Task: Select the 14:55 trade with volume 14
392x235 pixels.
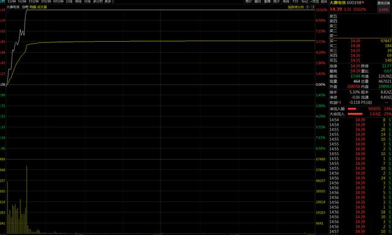Action: point(360,134)
